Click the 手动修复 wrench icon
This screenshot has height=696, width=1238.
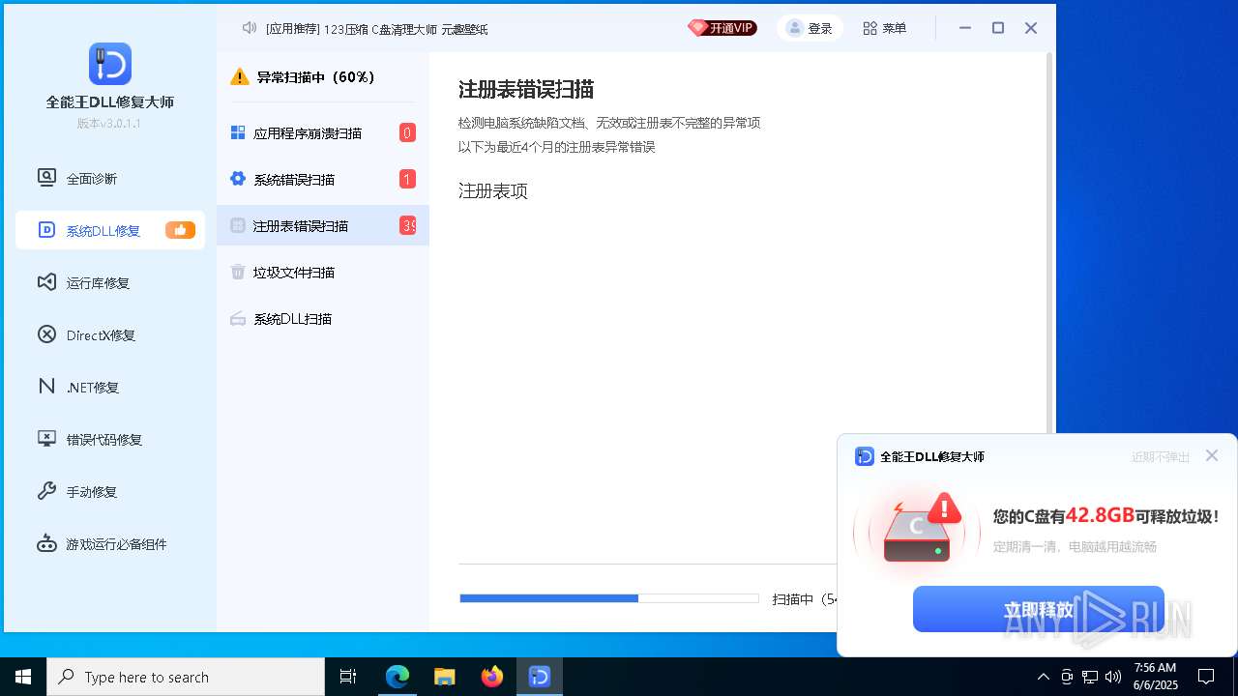[46, 491]
